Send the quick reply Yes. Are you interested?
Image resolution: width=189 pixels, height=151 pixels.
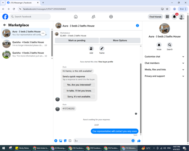[79, 85]
